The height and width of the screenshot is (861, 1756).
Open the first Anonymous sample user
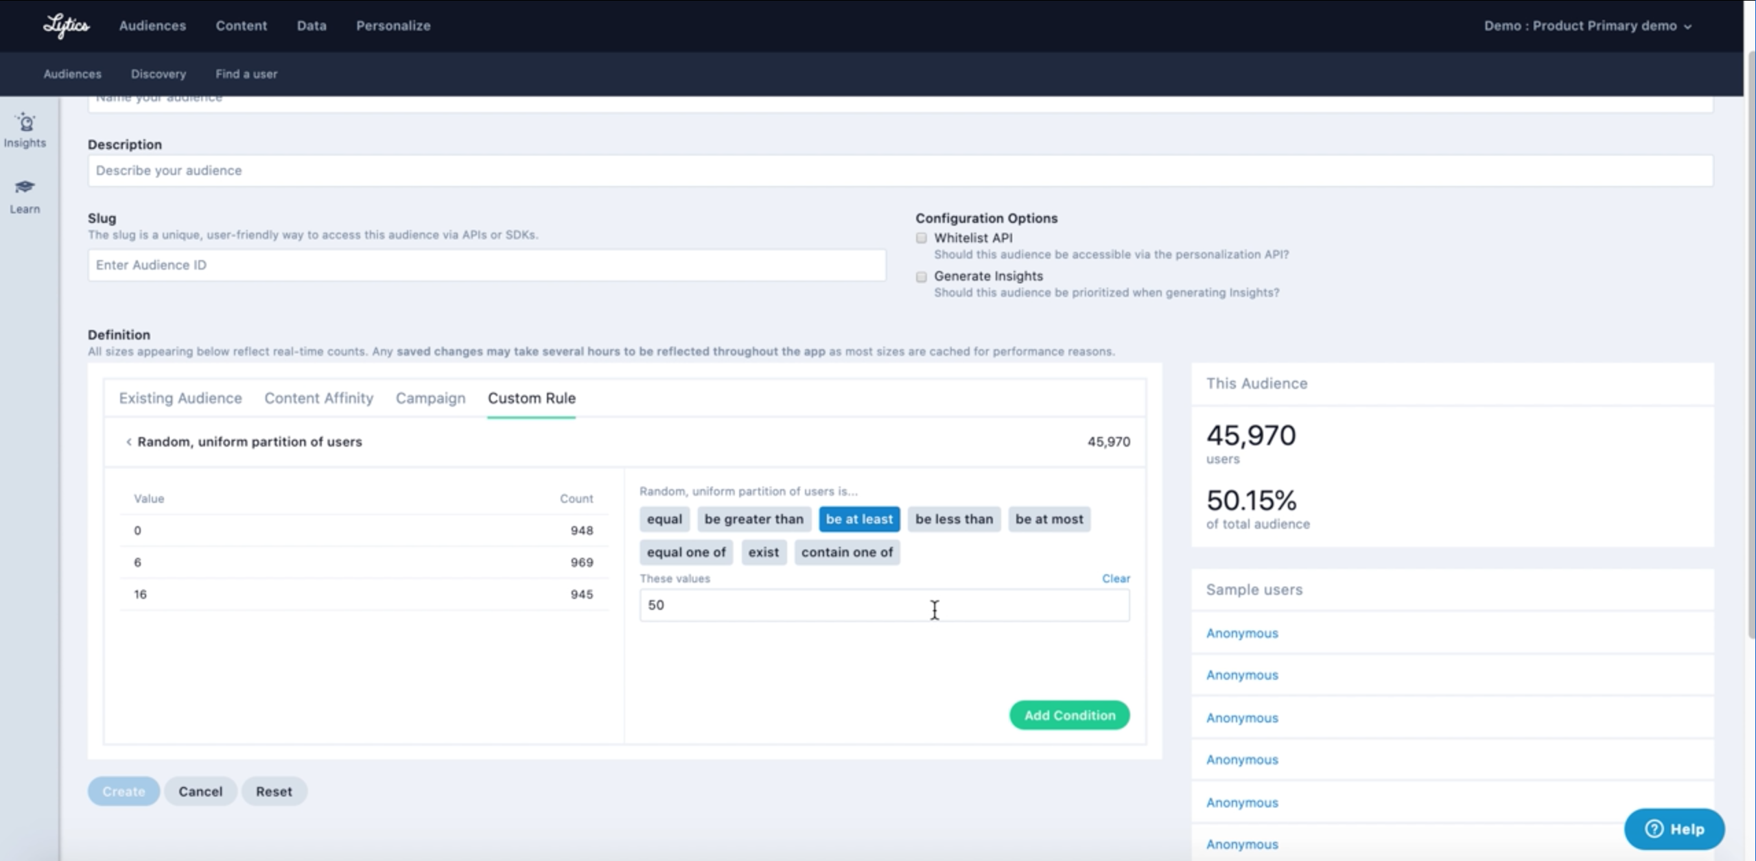[x=1241, y=633]
